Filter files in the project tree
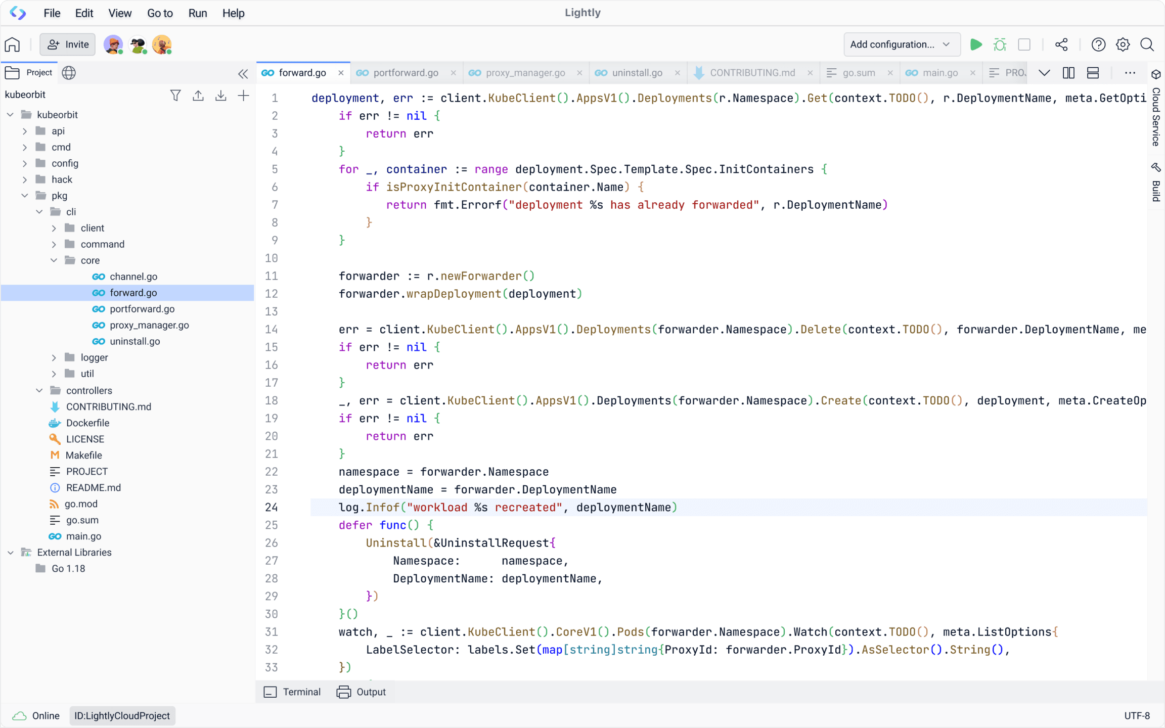Viewport: 1165px width, 728px height. (175, 95)
